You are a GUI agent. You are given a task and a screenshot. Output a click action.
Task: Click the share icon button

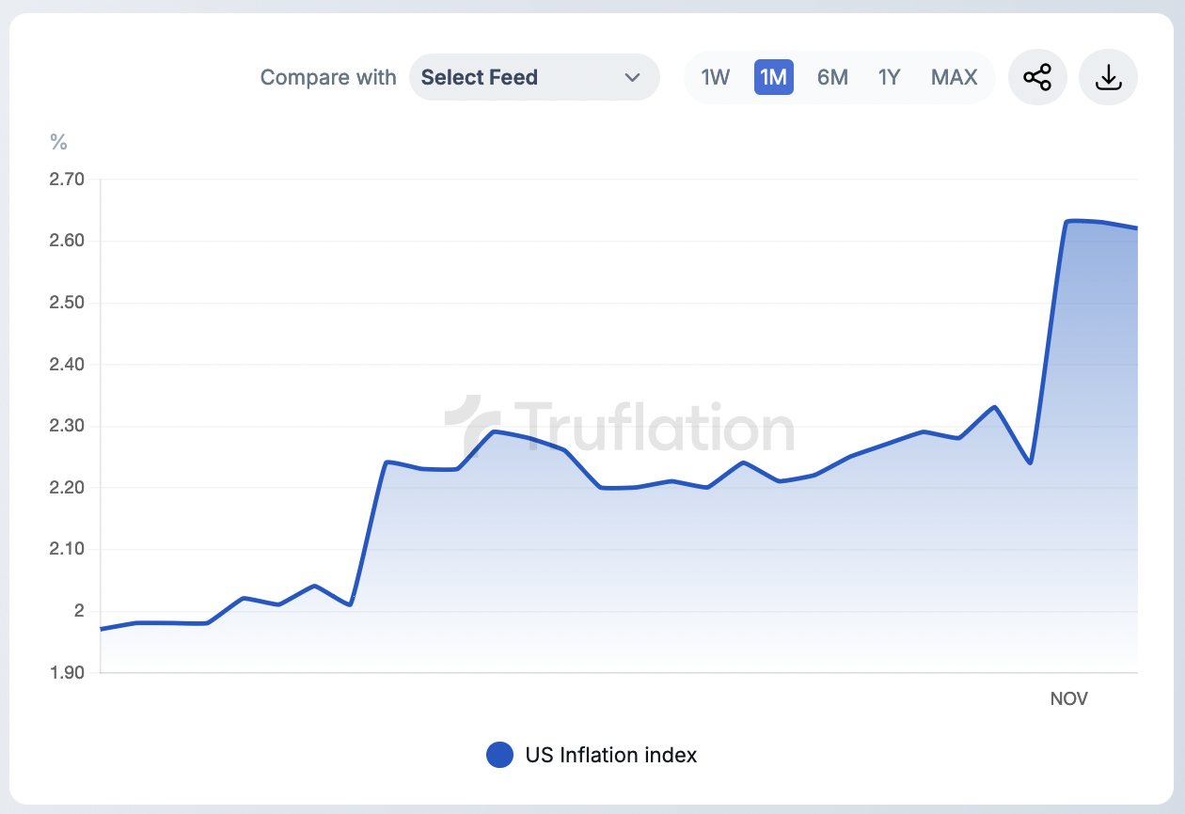[1037, 77]
